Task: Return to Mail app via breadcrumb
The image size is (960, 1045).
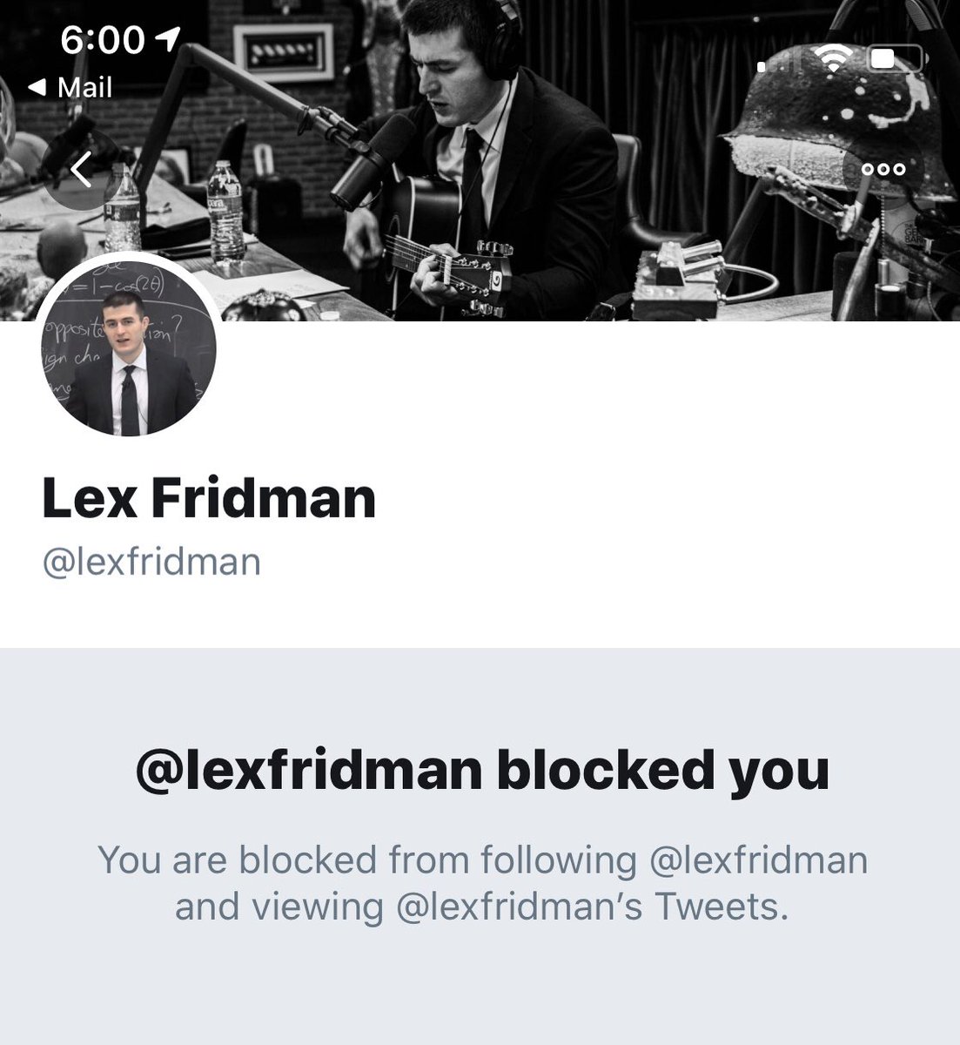Action: (x=70, y=87)
